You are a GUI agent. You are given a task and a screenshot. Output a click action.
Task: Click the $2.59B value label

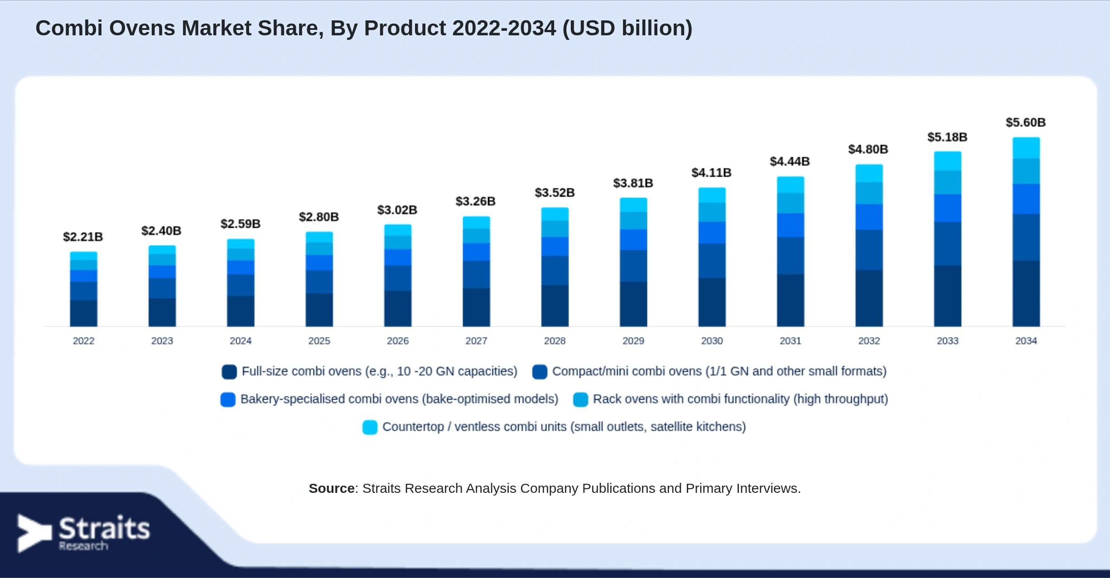[241, 224]
